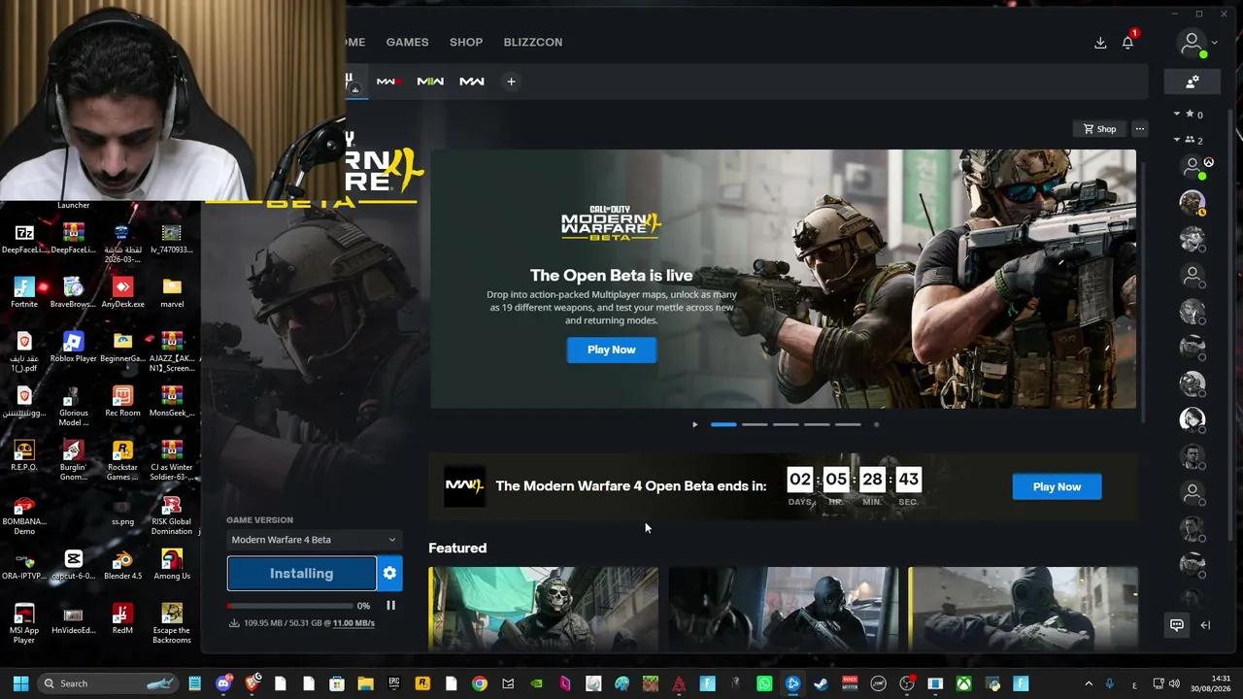
Task: Select the MSI App Player desktop icon
Action: [x=24, y=622]
